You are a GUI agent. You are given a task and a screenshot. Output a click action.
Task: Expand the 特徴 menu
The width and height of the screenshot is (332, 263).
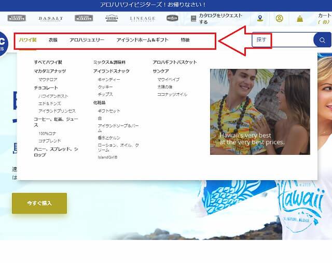pyautogui.click(x=185, y=40)
